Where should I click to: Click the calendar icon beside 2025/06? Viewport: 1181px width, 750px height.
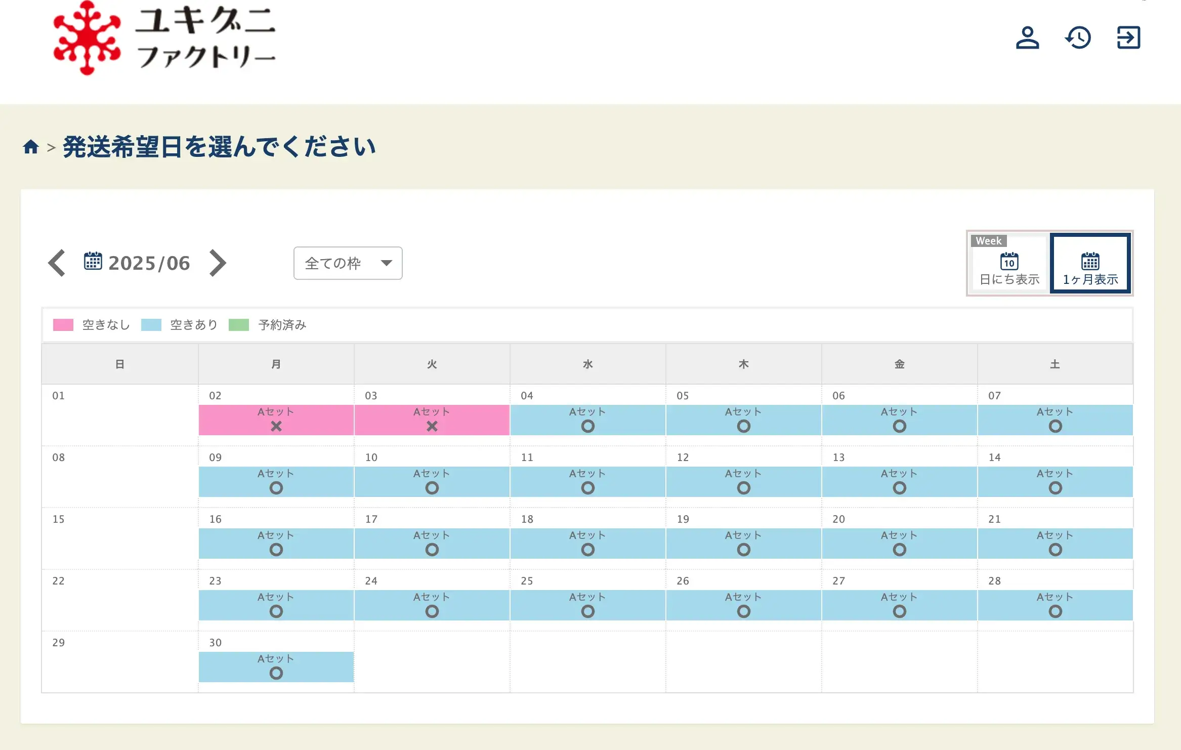coord(93,262)
